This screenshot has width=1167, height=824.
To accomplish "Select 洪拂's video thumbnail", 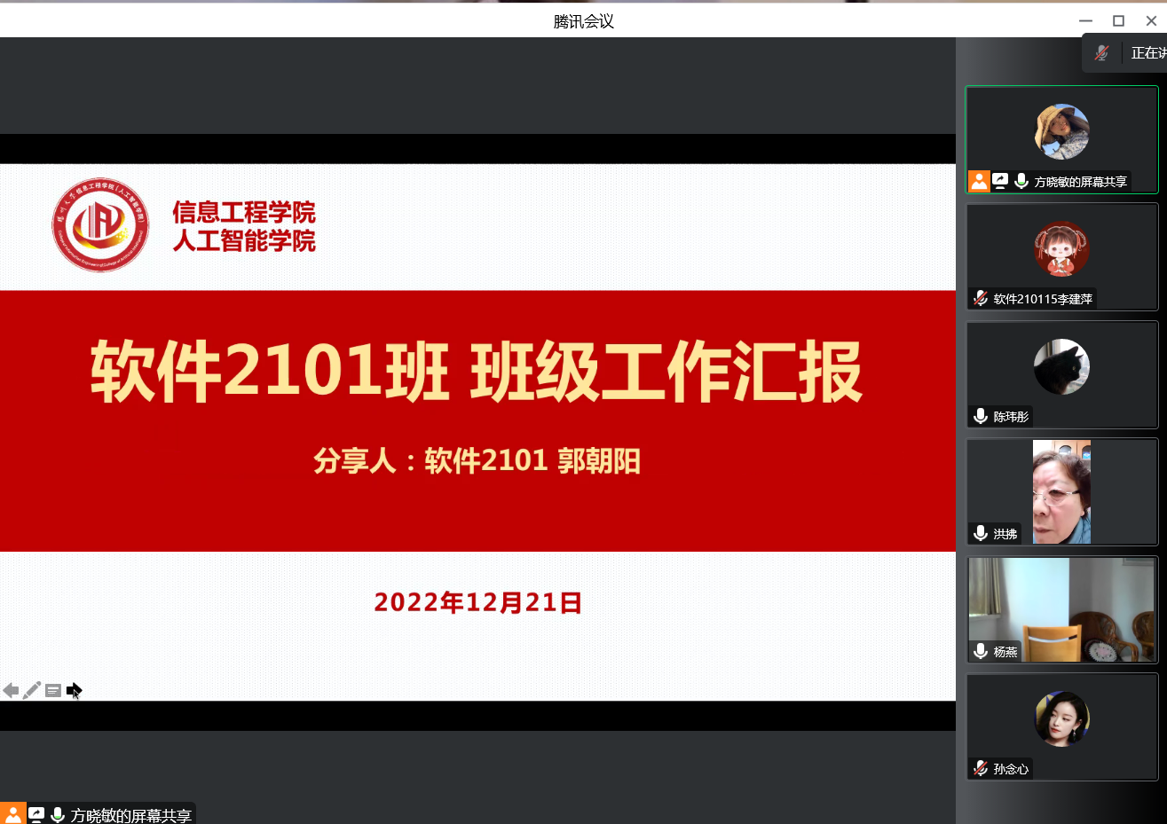I will point(1061,491).
